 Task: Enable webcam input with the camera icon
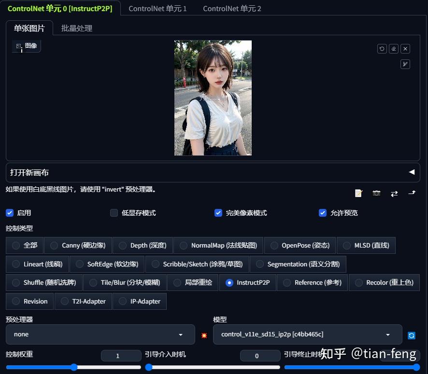click(376, 193)
